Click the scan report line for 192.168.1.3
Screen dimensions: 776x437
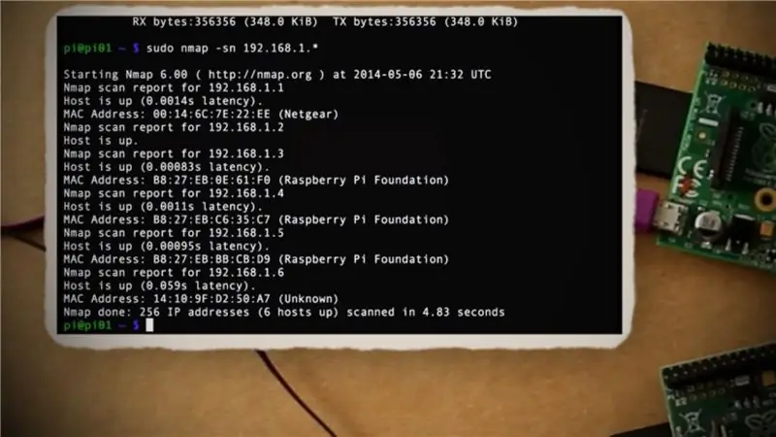(x=174, y=153)
